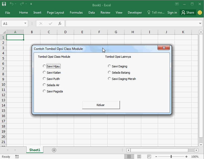The height and width of the screenshot is (159, 204).
Task: Click the Keluar button
Action: tap(101, 105)
